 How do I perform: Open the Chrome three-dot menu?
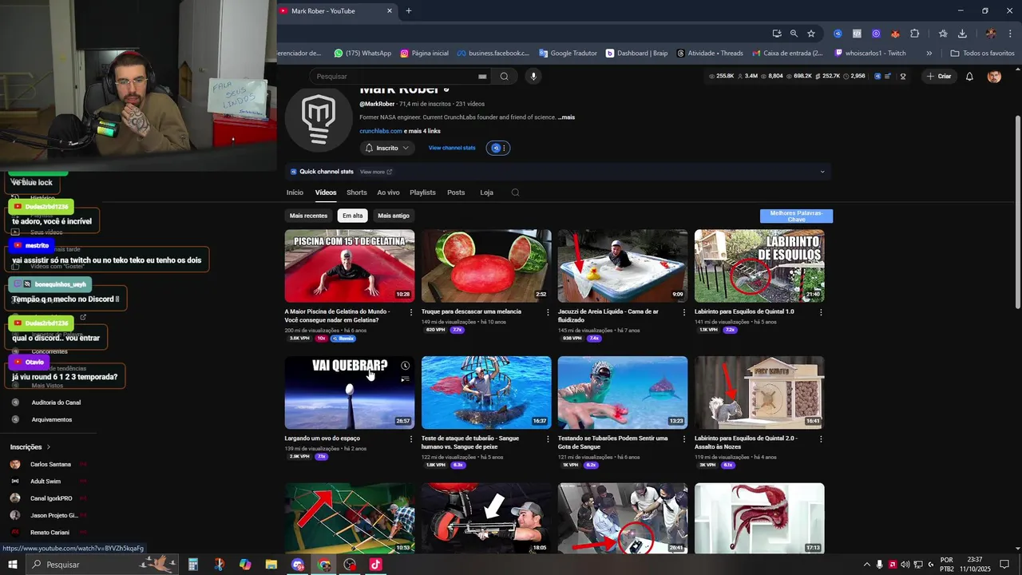tap(1011, 34)
